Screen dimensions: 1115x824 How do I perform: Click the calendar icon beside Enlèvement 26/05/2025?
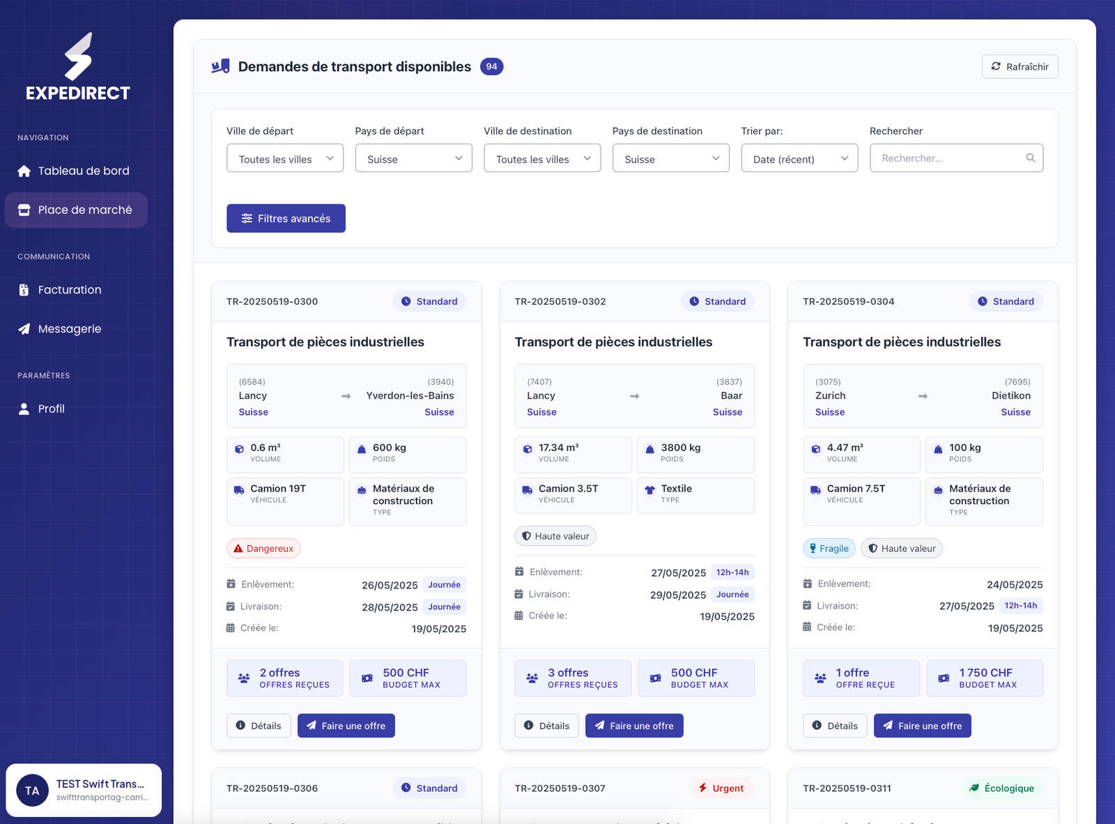point(231,584)
